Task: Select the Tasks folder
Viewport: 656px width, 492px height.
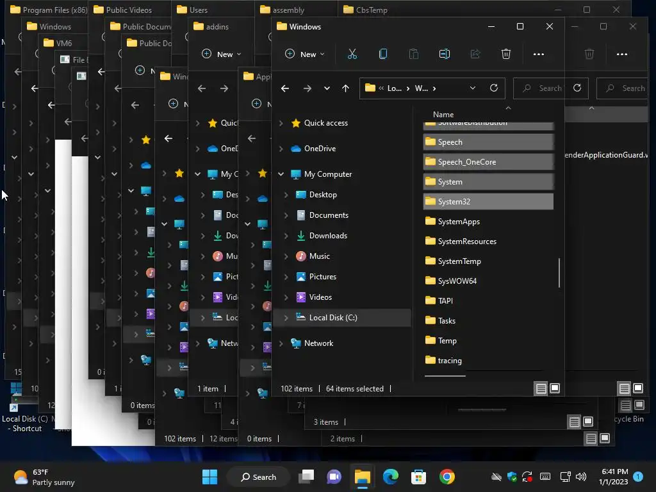Action: pos(488,321)
